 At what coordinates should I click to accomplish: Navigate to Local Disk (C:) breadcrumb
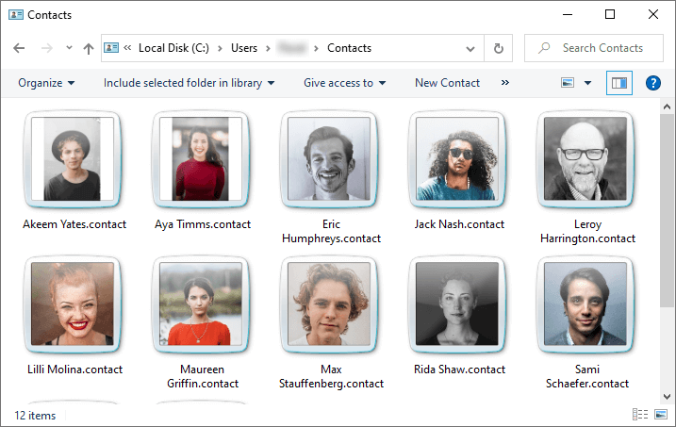coord(173,48)
